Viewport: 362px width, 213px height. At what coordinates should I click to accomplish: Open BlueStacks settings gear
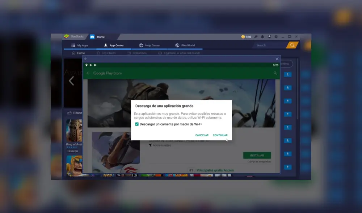(276, 36)
